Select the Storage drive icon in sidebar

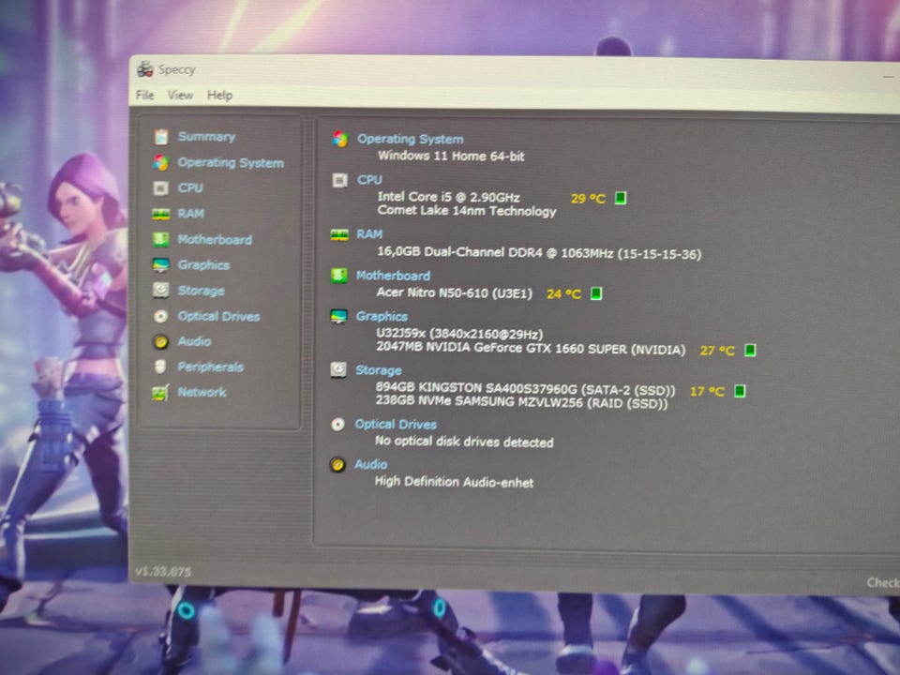click(x=160, y=290)
